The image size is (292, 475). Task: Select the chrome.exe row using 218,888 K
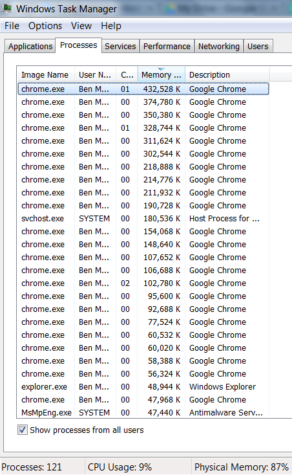tap(143, 167)
